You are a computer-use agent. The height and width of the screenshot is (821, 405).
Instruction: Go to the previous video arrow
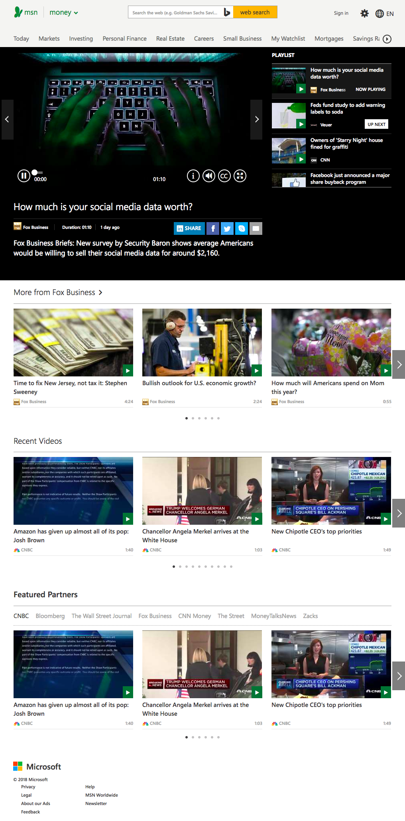pyautogui.click(x=7, y=119)
